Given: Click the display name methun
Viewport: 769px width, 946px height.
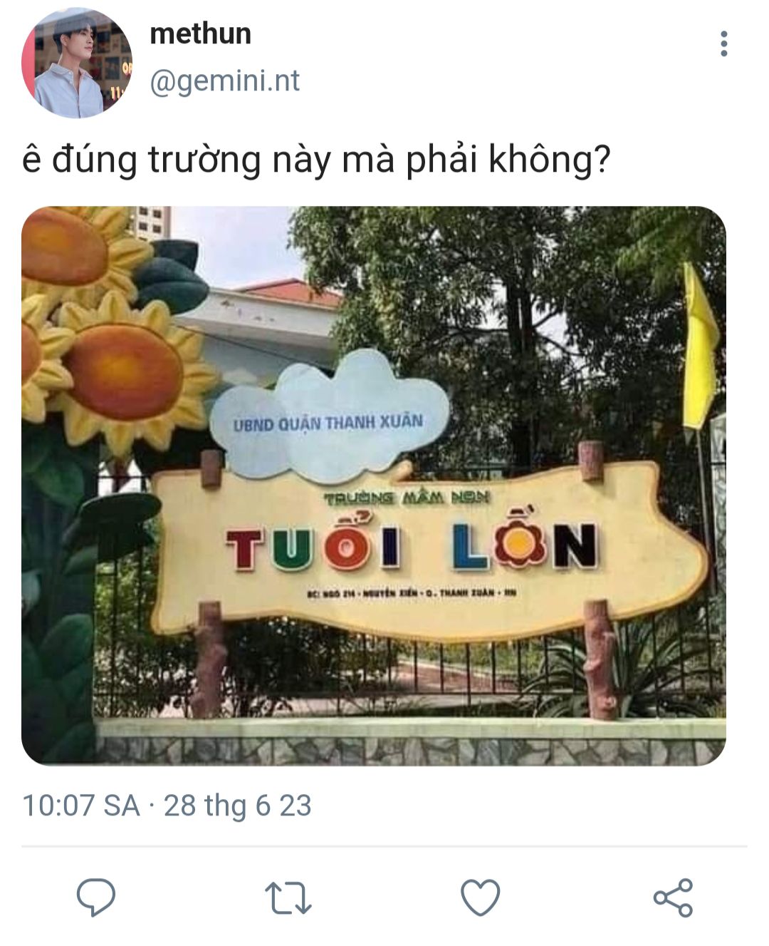Looking at the screenshot, I should tap(201, 34).
